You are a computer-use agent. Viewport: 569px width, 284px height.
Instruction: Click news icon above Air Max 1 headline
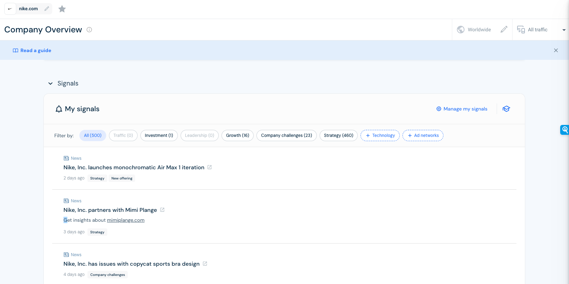pos(66,158)
